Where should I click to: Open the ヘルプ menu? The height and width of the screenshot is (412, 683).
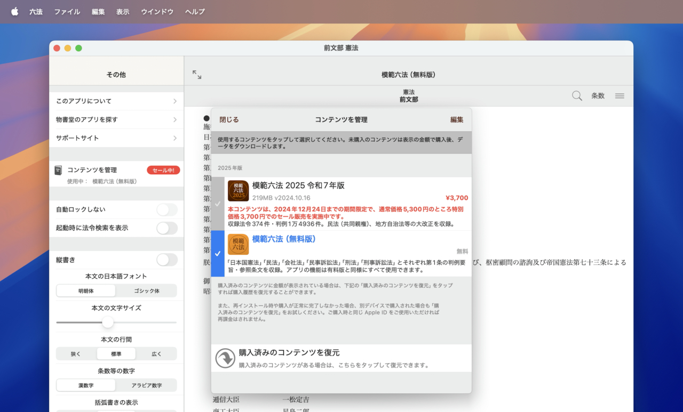tap(195, 12)
